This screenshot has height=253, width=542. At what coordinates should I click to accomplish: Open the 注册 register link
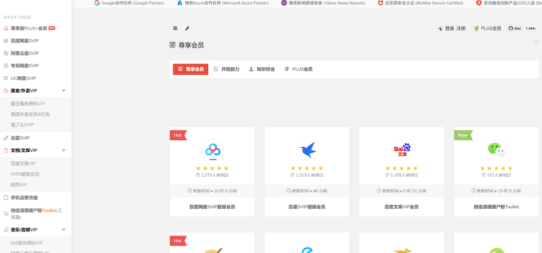[461, 28]
